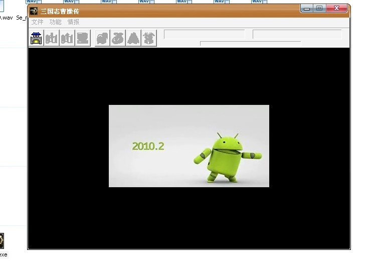This screenshot has height=266, width=373.
Task: Click the lower narrow status bar field
Action: [251, 43]
